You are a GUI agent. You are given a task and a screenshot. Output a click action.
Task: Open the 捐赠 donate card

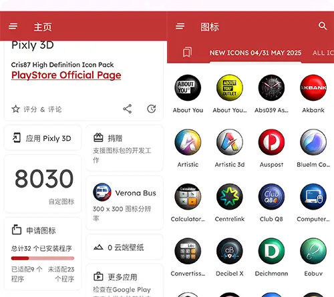124,148
